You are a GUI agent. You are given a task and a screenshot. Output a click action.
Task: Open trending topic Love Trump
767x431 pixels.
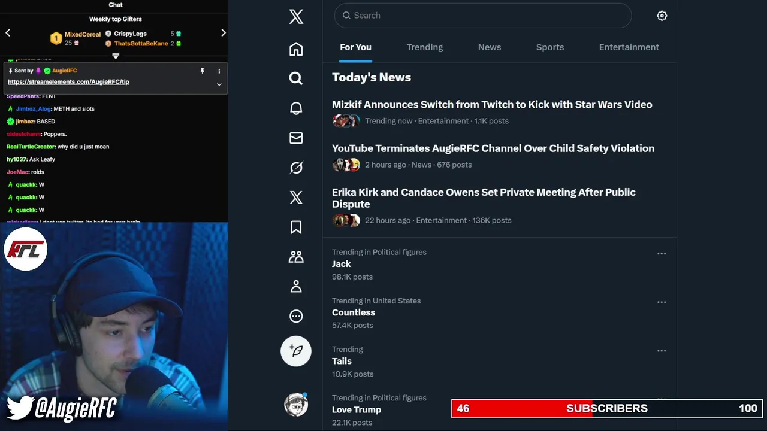[357, 409]
